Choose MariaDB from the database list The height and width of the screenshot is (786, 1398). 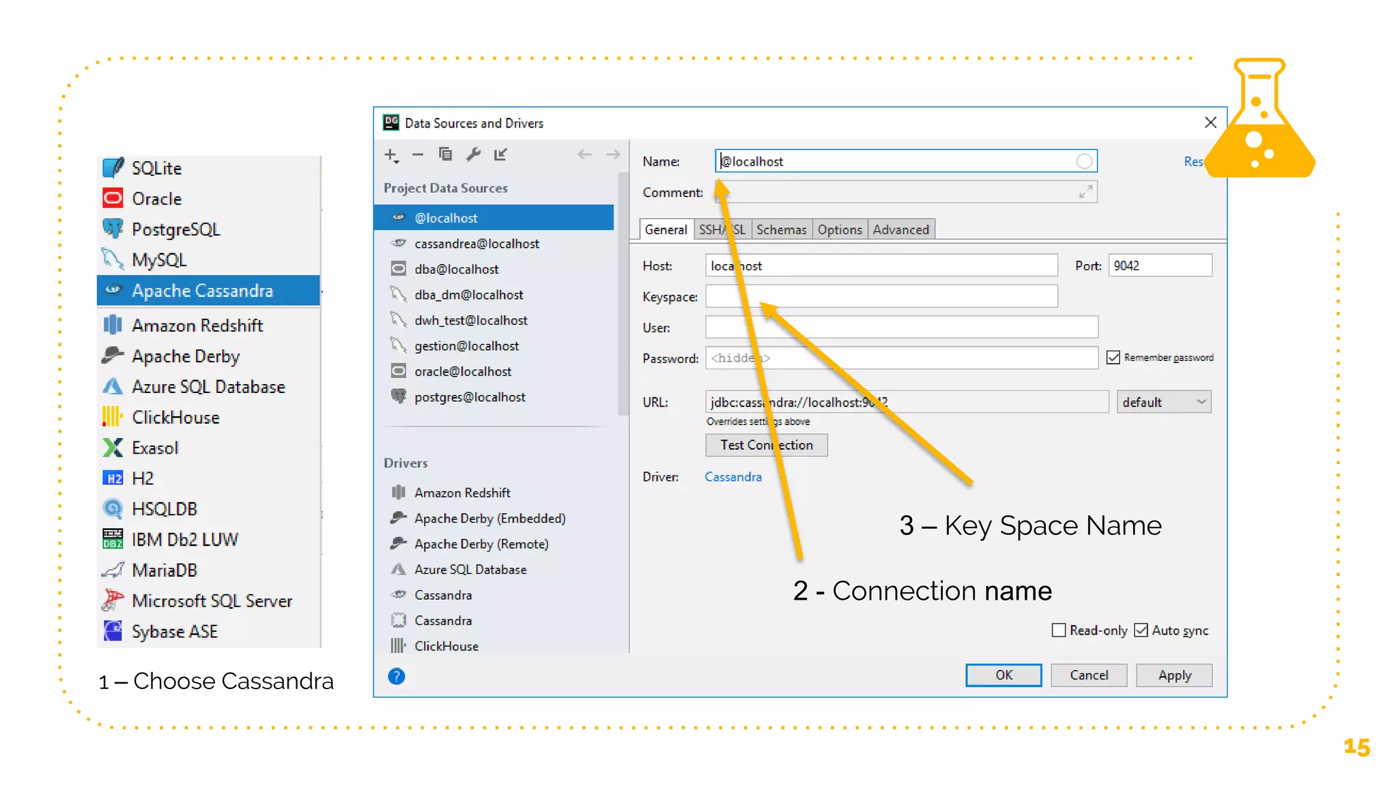point(209,570)
